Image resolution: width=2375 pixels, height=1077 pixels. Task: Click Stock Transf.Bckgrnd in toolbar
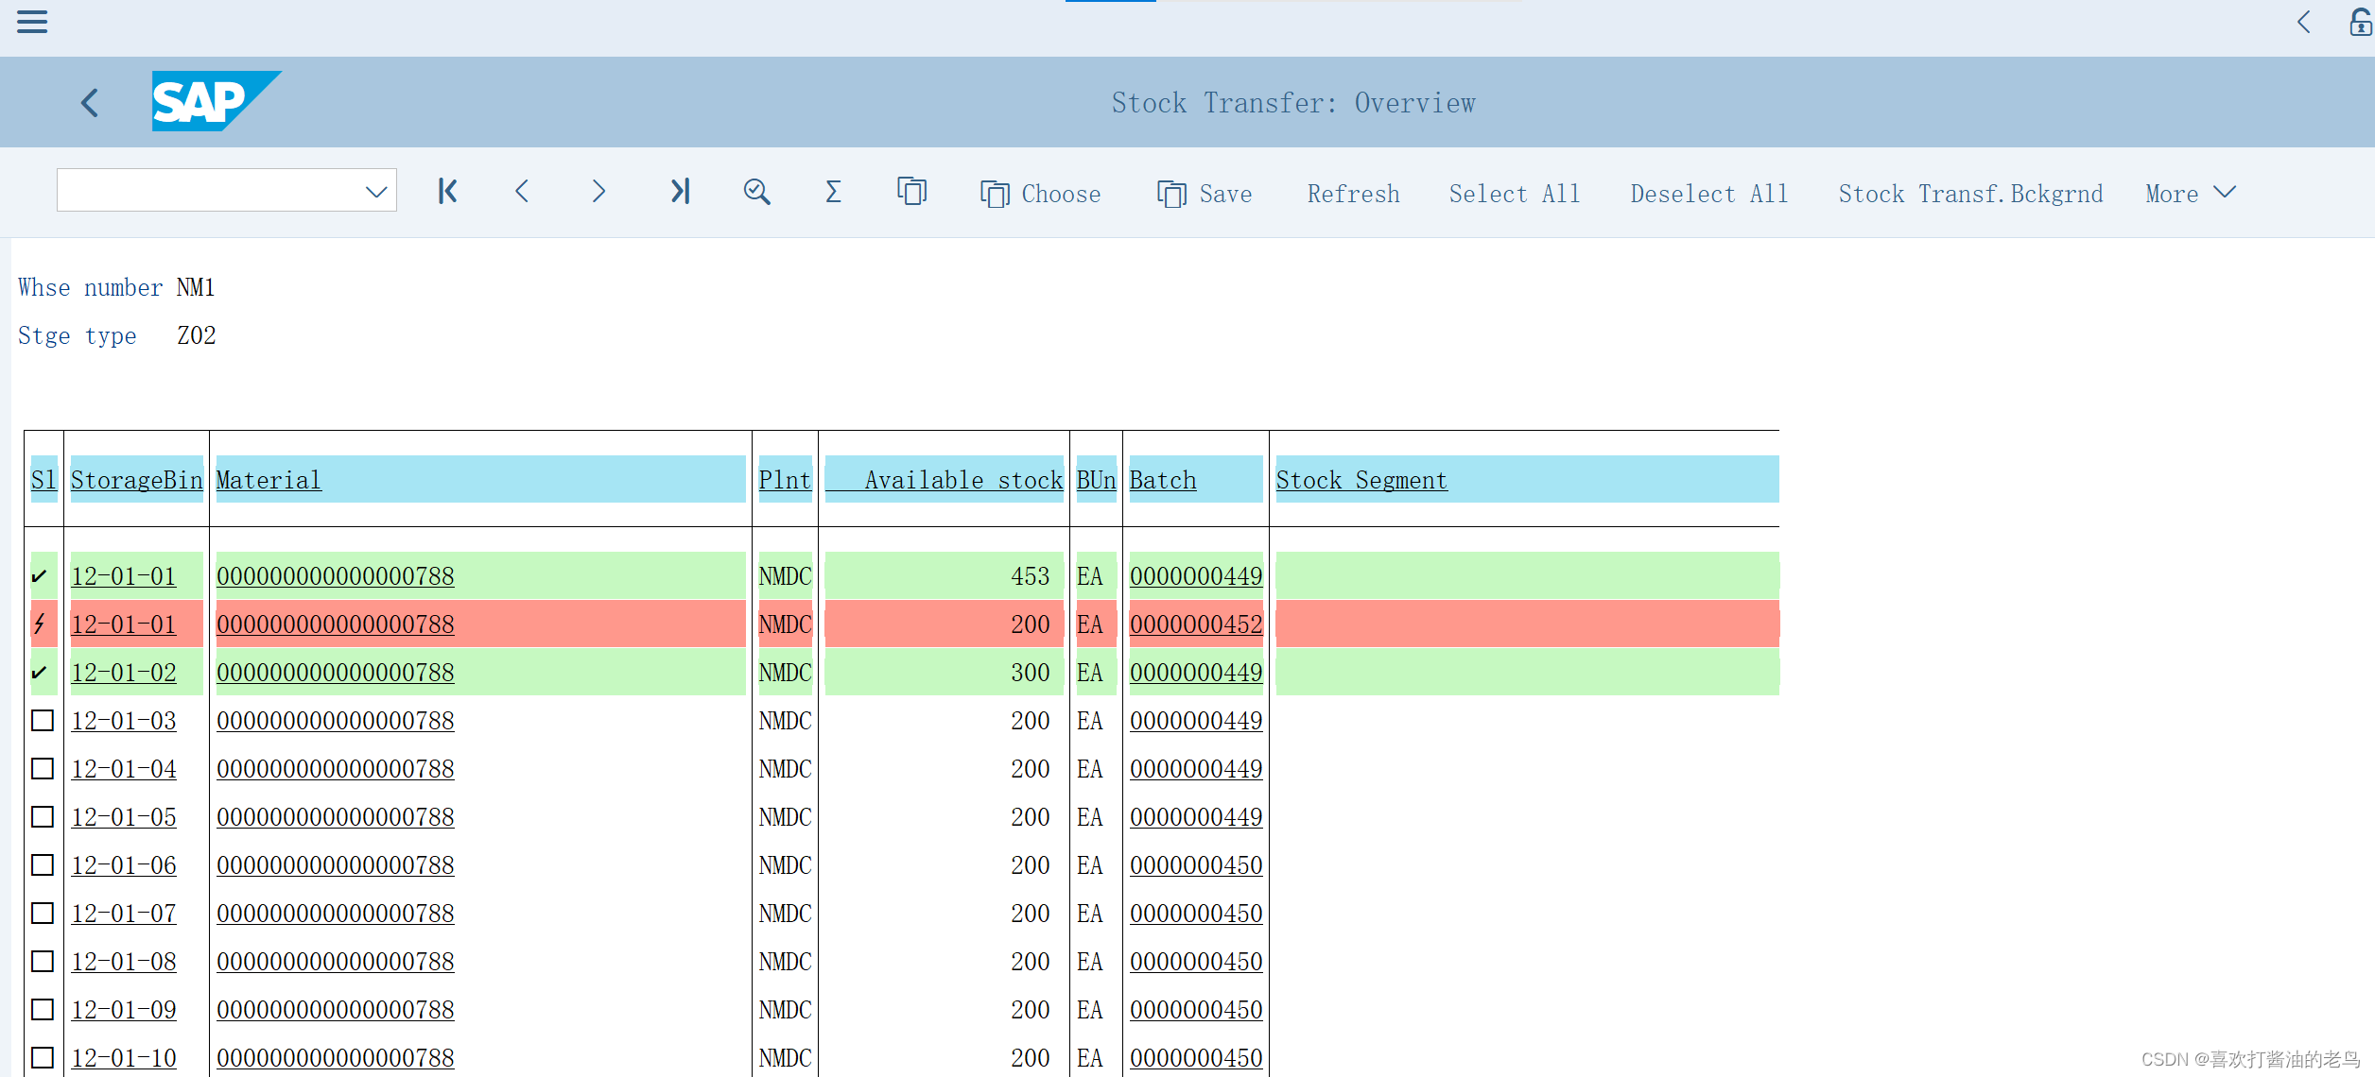tap(1970, 193)
